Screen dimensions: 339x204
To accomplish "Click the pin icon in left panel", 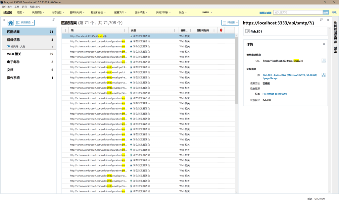I will coord(54,20).
